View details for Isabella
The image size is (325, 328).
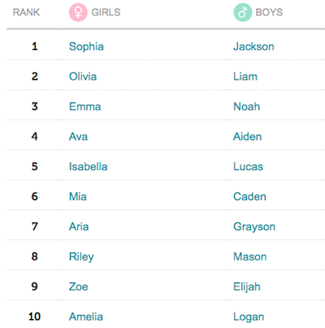[x=89, y=167]
